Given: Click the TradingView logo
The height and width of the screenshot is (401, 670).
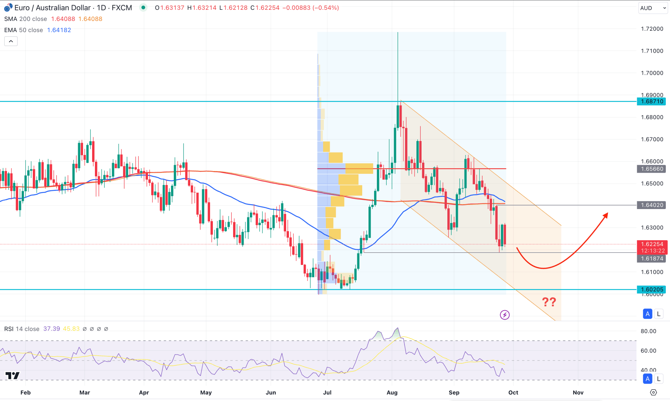Looking at the screenshot, I should (x=13, y=376).
